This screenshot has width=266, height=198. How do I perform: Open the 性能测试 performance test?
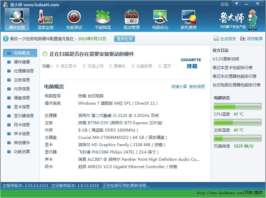(74, 19)
